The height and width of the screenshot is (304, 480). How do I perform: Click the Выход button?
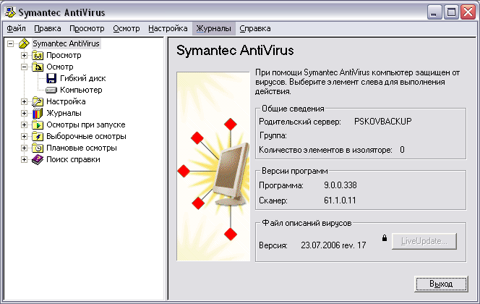click(x=441, y=284)
